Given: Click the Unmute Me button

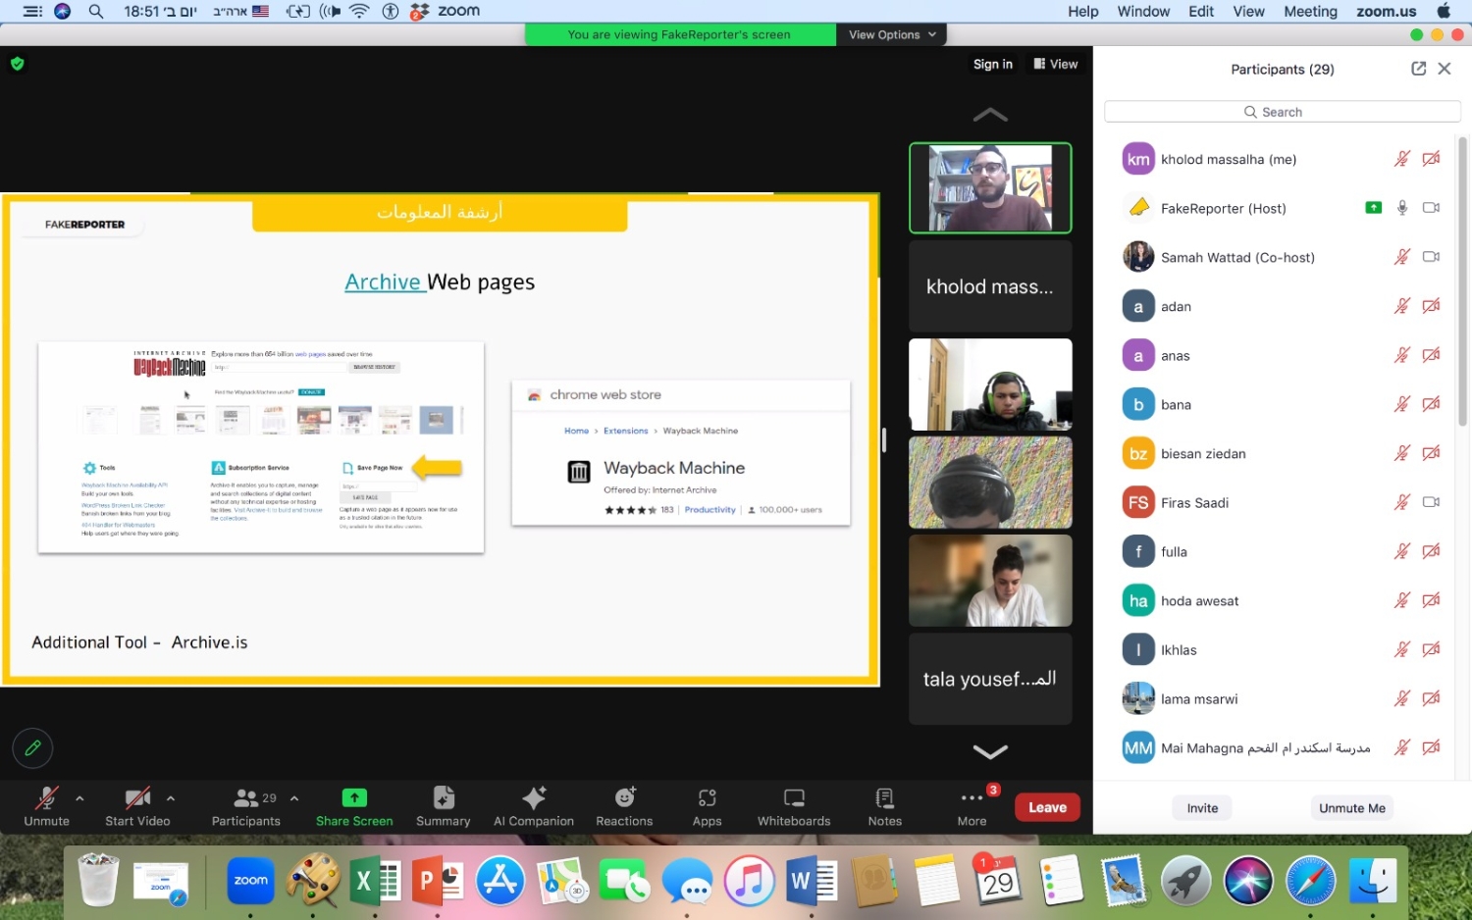Looking at the screenshot, I should 1351,808.
